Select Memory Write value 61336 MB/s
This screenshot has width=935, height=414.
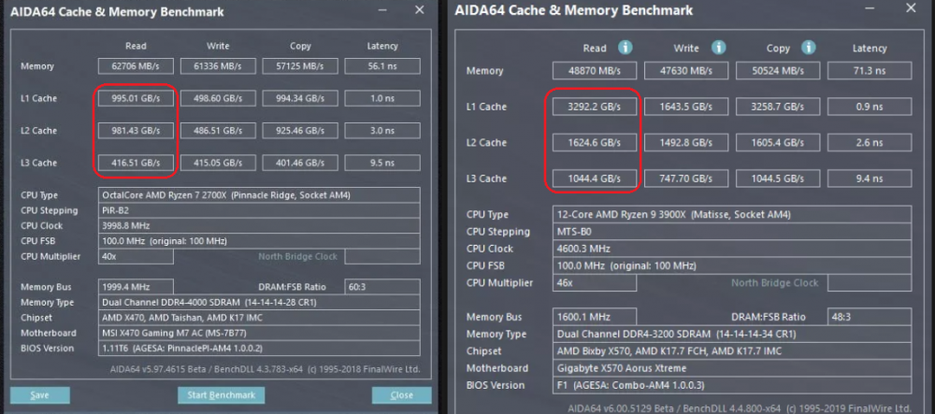coord(218,66)
